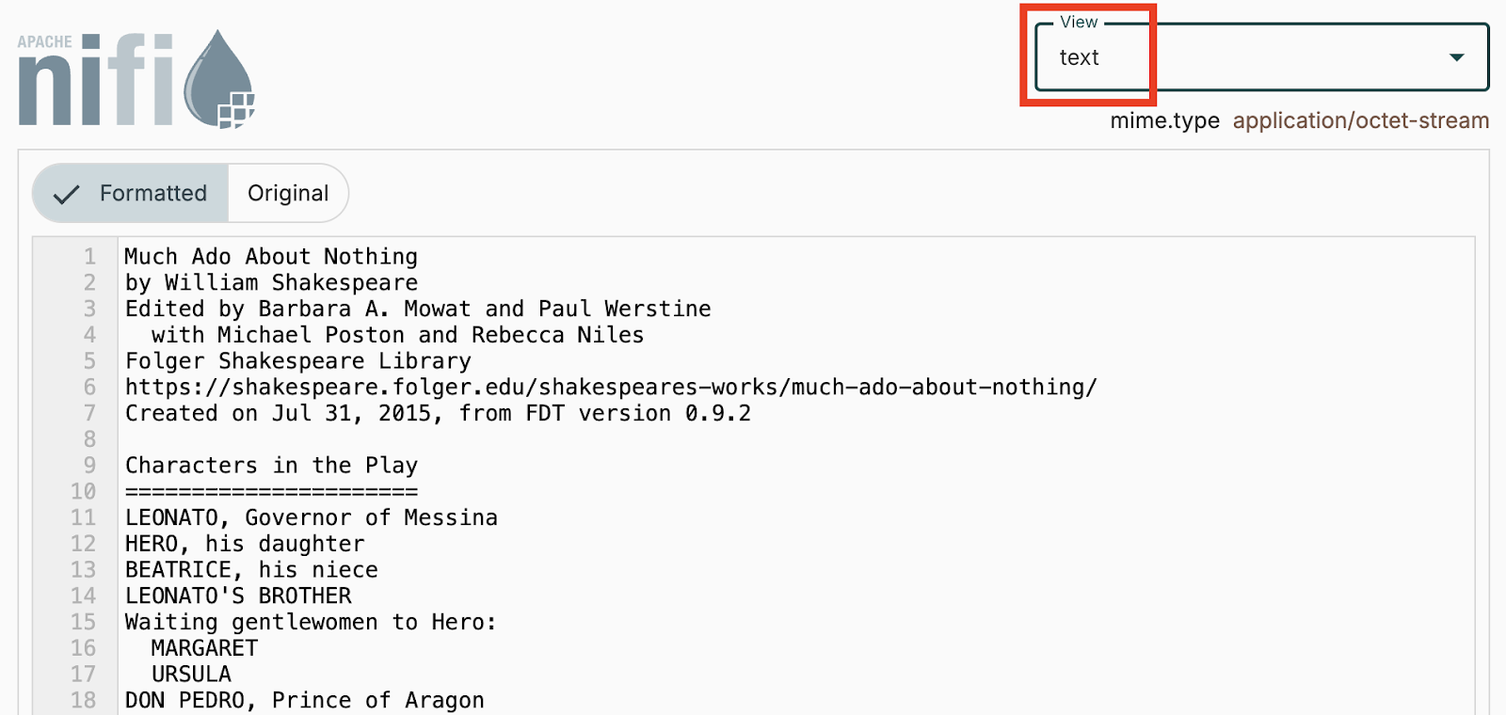The width and height of the screenshot is (1506, 715).
Task: Expand the View dropdown arrow
Action: (x=1456, y=57)
